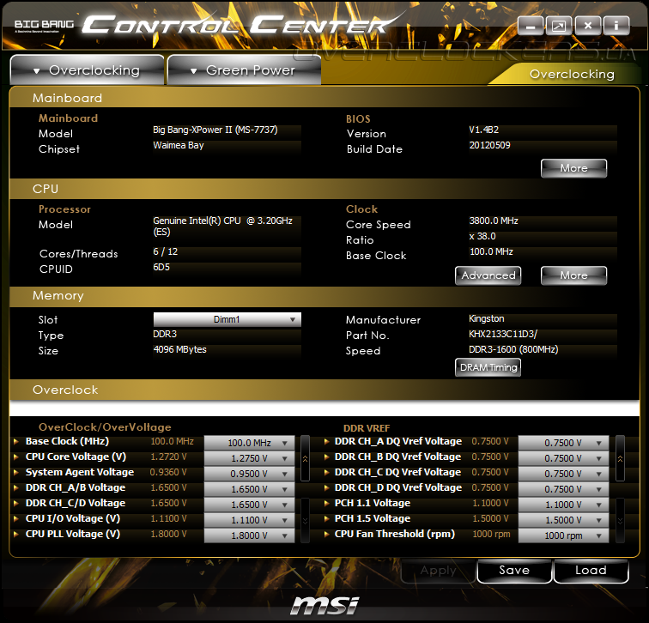Open CPU I/O Voltage 1.1100 V dropdown
This screenshot has height=623, width=649.
(249, 520)
